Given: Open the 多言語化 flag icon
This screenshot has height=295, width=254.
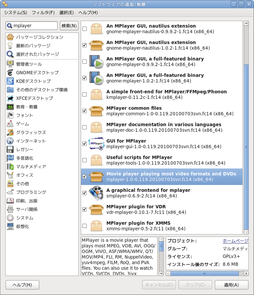Looking at the screenshot, I should 10,158.
